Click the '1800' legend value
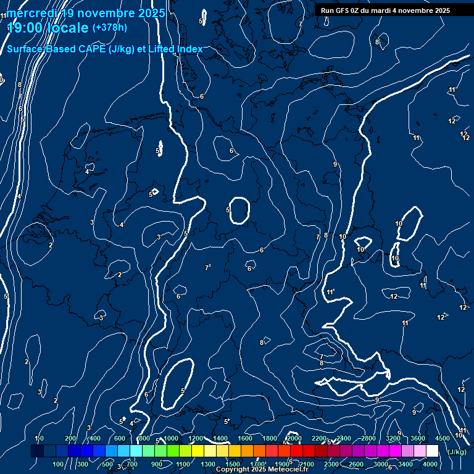This screenshot has height=474, width=474. pos(270,438)
